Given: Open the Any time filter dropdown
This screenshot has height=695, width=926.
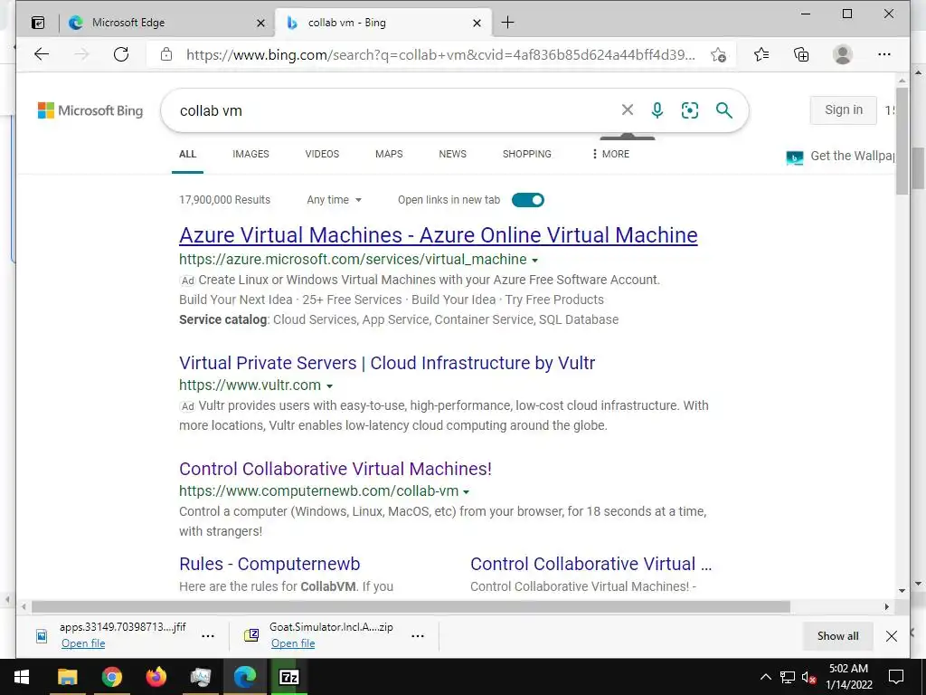Looking at the screenshot, I should tap(334, 200).
